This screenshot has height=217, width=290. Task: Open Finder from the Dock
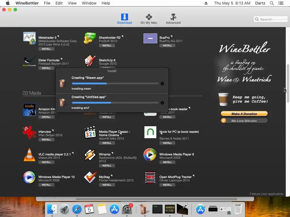pyautogui.click(x=52, y=209)
